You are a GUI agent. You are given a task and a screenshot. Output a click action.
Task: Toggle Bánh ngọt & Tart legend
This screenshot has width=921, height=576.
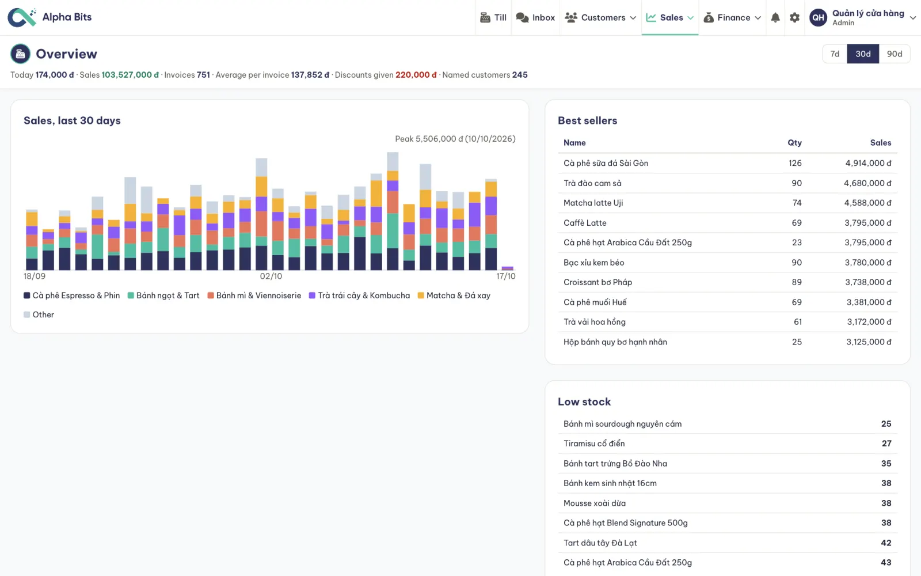tap(163, 295)
